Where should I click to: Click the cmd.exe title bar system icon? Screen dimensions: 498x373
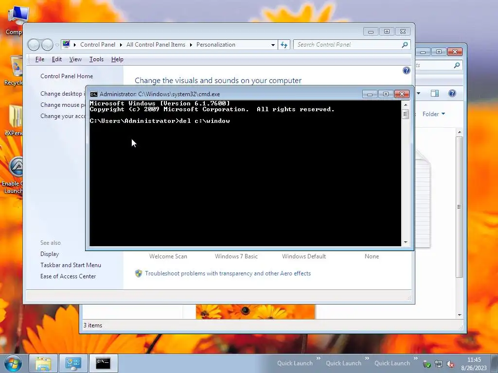click(94, 94)
